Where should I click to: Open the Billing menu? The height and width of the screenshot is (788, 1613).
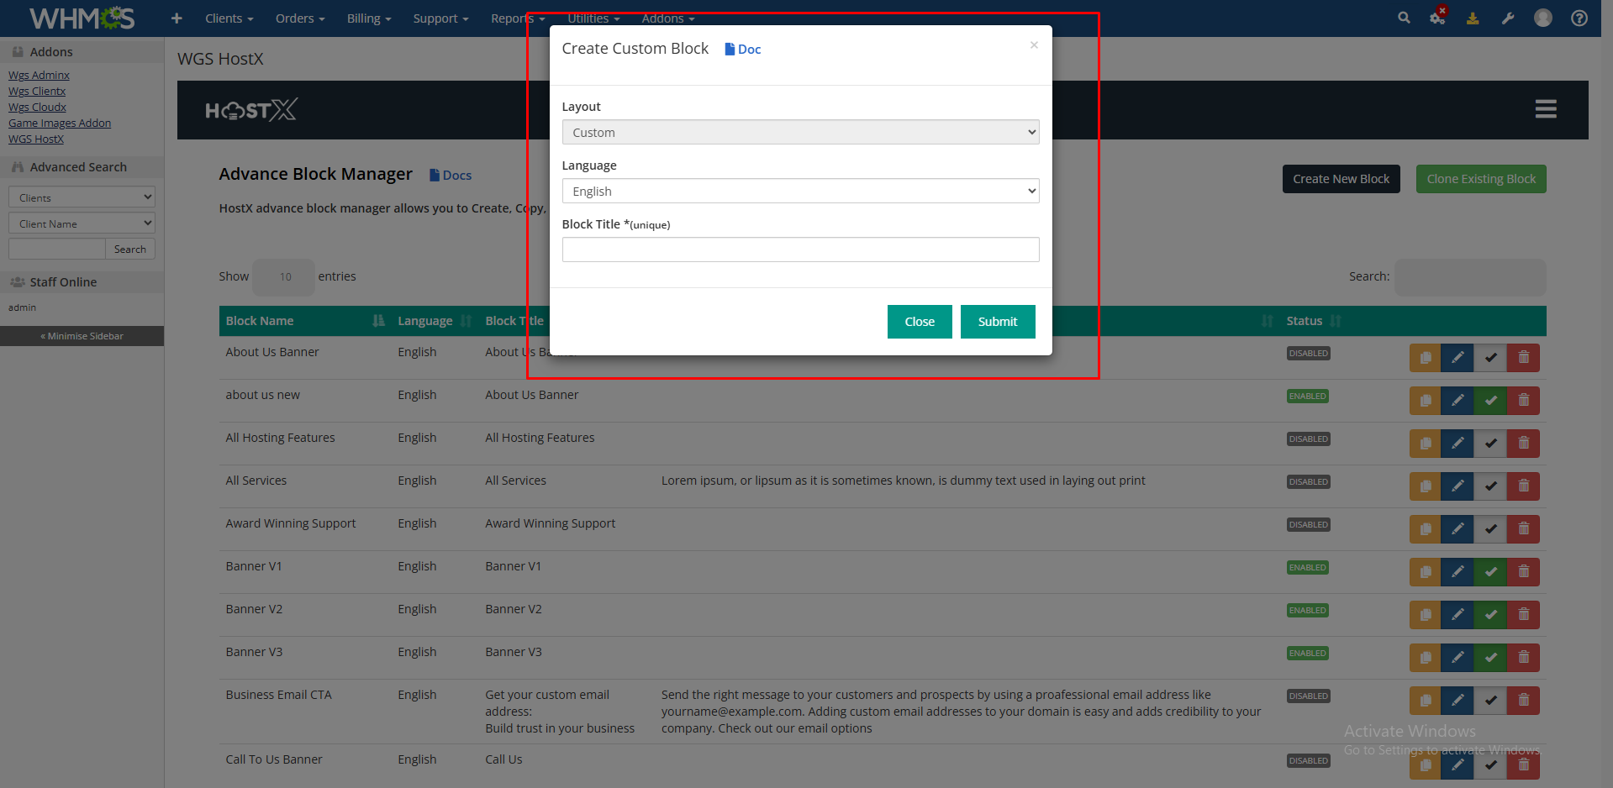(369, 18)
